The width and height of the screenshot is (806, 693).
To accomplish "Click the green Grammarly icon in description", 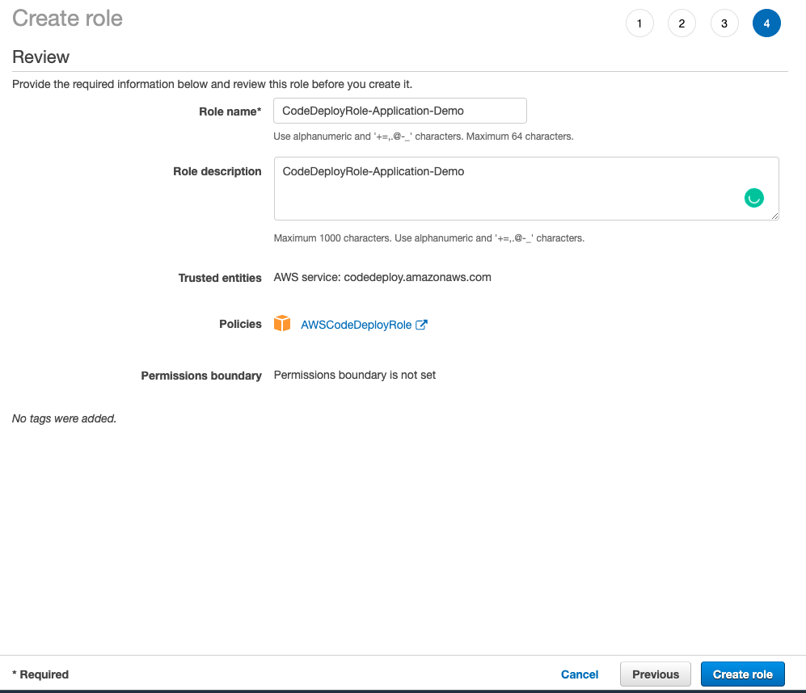I will 753,198.
